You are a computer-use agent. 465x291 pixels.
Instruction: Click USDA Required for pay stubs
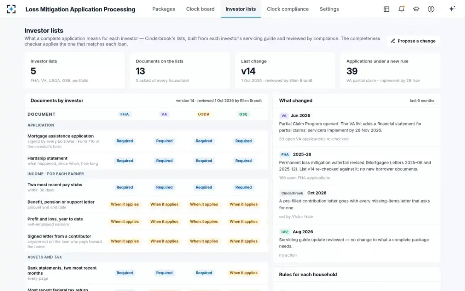pyautogui.click(x=204, y=187)
